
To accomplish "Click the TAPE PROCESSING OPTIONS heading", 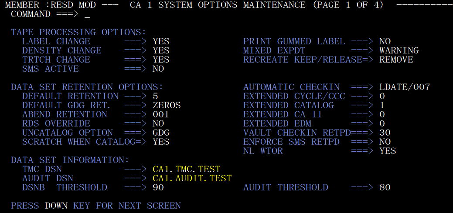I will click(78, 32).
